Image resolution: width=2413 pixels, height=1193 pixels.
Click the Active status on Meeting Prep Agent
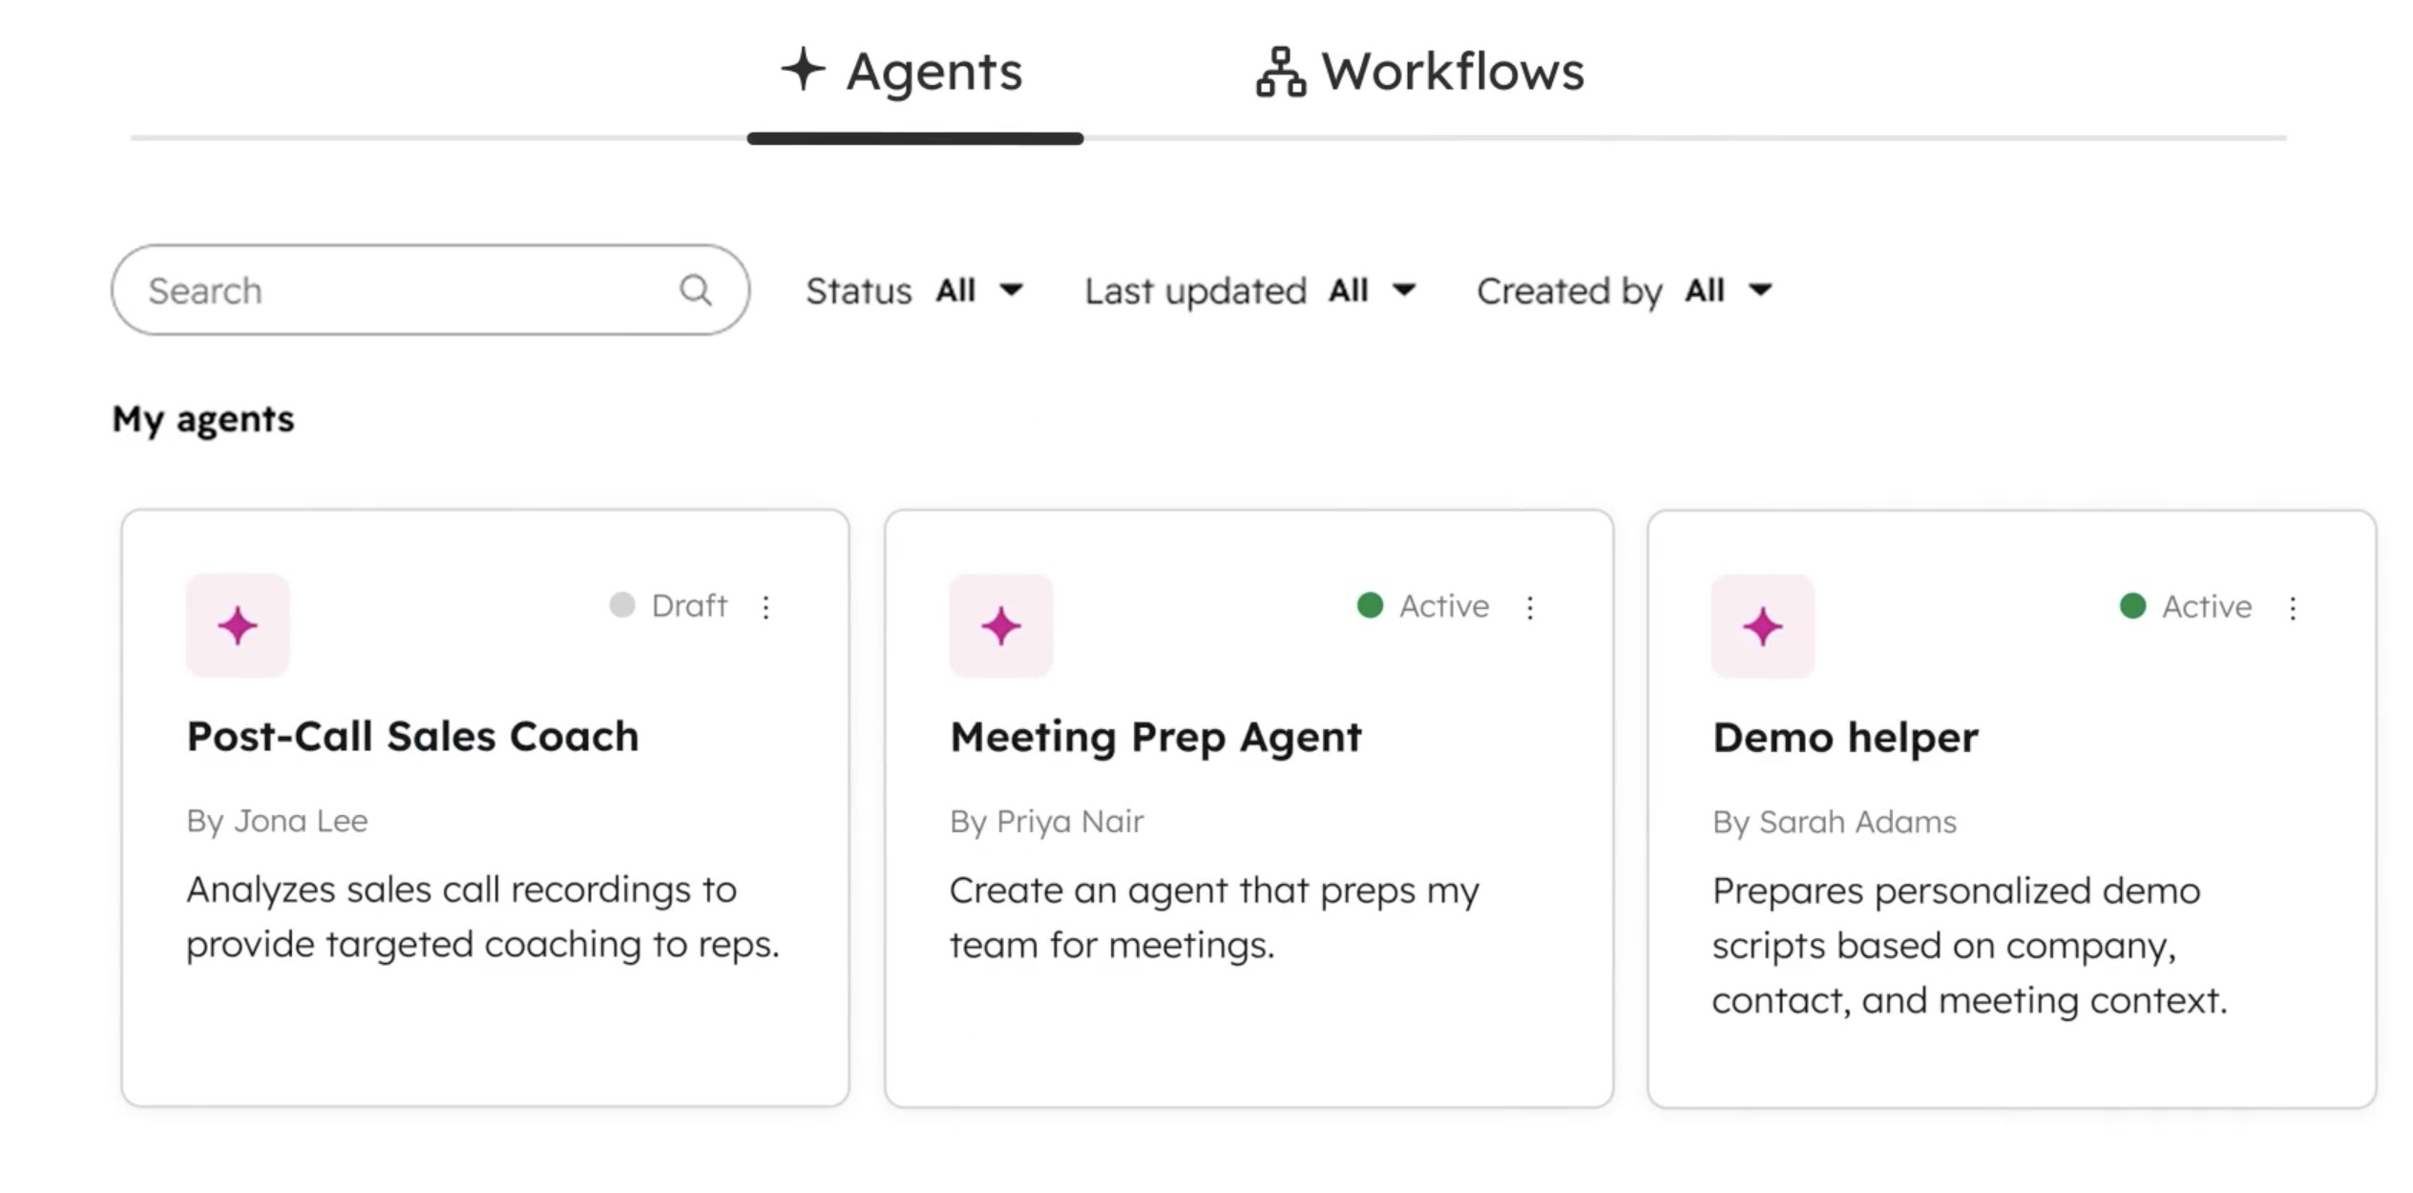tap(1423, 606)
